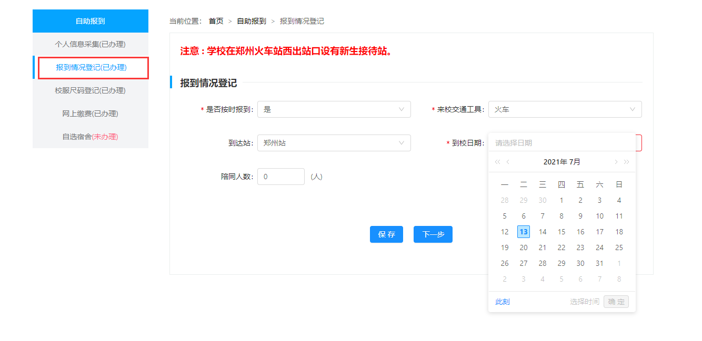This screenshot has height=341, width=702.
Task: Click 首页 in the breadcrumb
Action: pyautogui.click(x=216, y=21)
